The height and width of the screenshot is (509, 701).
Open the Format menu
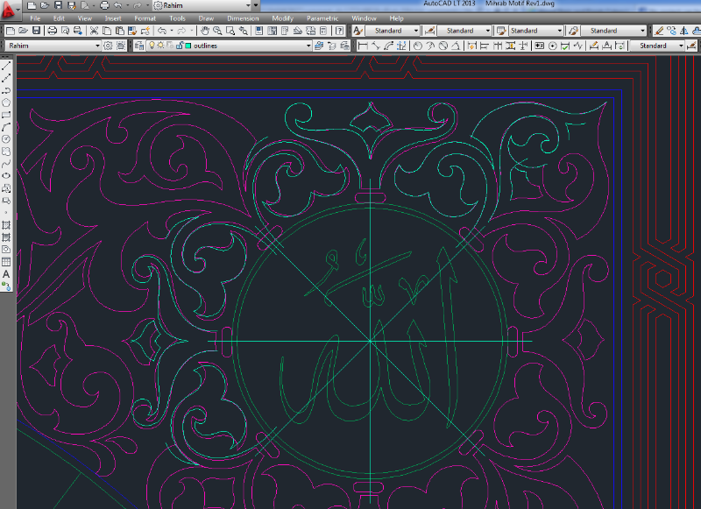point(145,18)
